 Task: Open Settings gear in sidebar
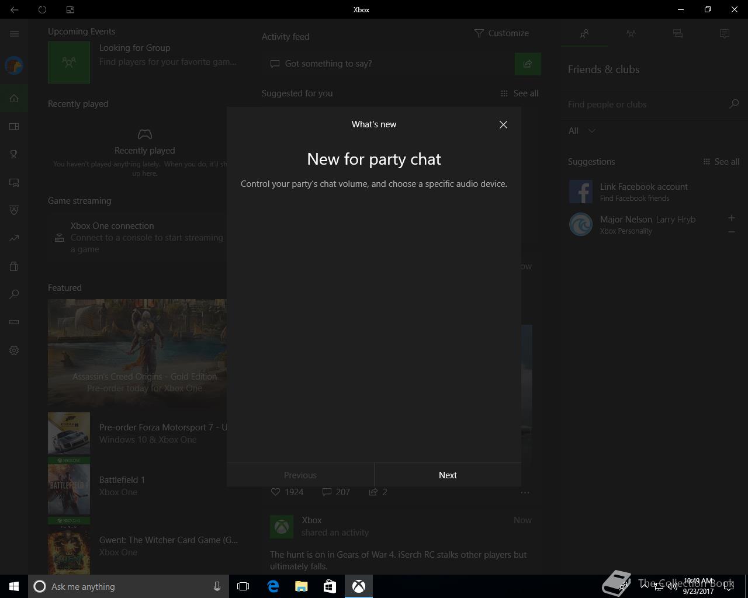coord(14,350)
